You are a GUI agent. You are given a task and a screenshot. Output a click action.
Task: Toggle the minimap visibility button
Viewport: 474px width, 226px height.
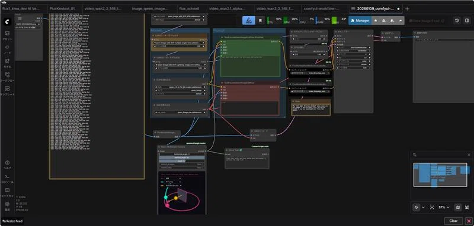coord(458,207)
